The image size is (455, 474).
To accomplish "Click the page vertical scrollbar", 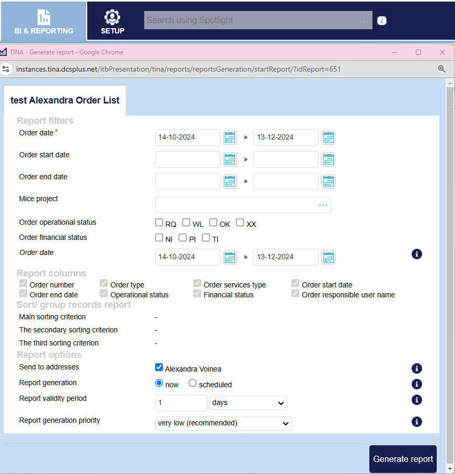I will point(450,261).
